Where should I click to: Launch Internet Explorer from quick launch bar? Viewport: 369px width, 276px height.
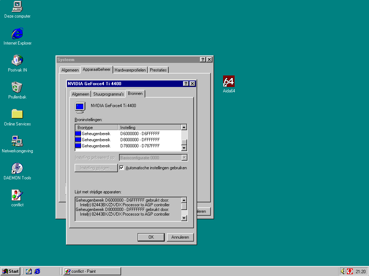(37, 271)
